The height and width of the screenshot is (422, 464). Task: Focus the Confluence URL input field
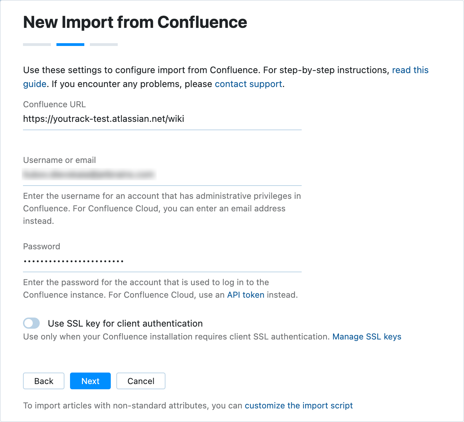pyautogui.click(x=162, y=119)
